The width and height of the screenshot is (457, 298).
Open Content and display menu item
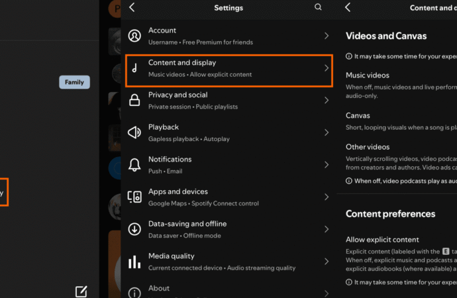tap(228, 70)
